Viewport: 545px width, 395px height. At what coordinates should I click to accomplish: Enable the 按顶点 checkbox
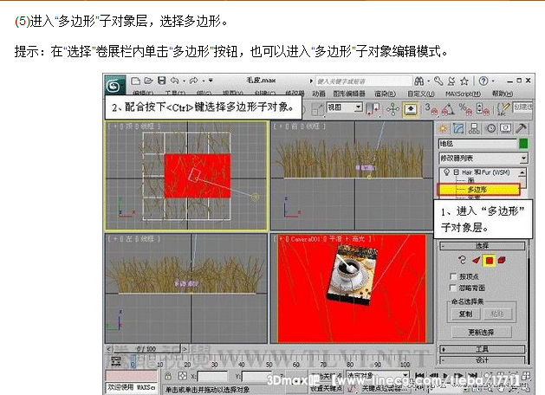coord(453,276)
